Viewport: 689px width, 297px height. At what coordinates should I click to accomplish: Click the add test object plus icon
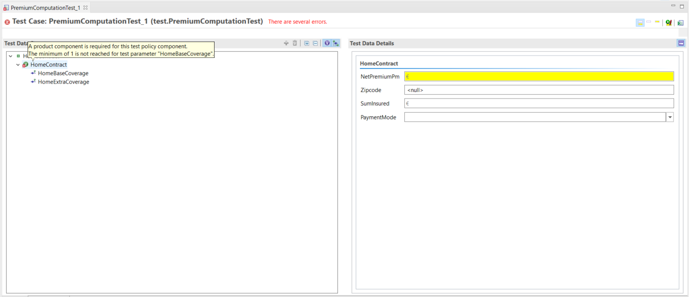pyautogui.click(x=286, y=42)
